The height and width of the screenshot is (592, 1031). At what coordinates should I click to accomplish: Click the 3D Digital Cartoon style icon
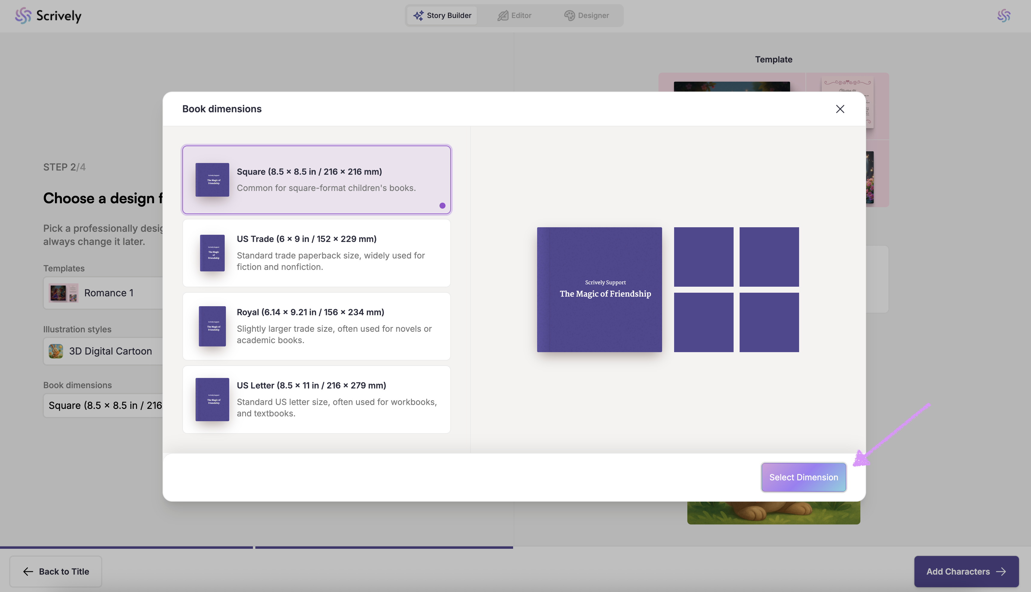pos(56,351)
